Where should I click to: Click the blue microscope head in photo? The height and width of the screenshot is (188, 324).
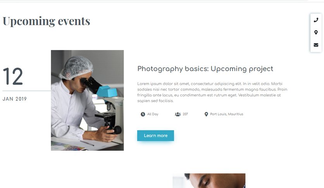(x=107, y=91)
